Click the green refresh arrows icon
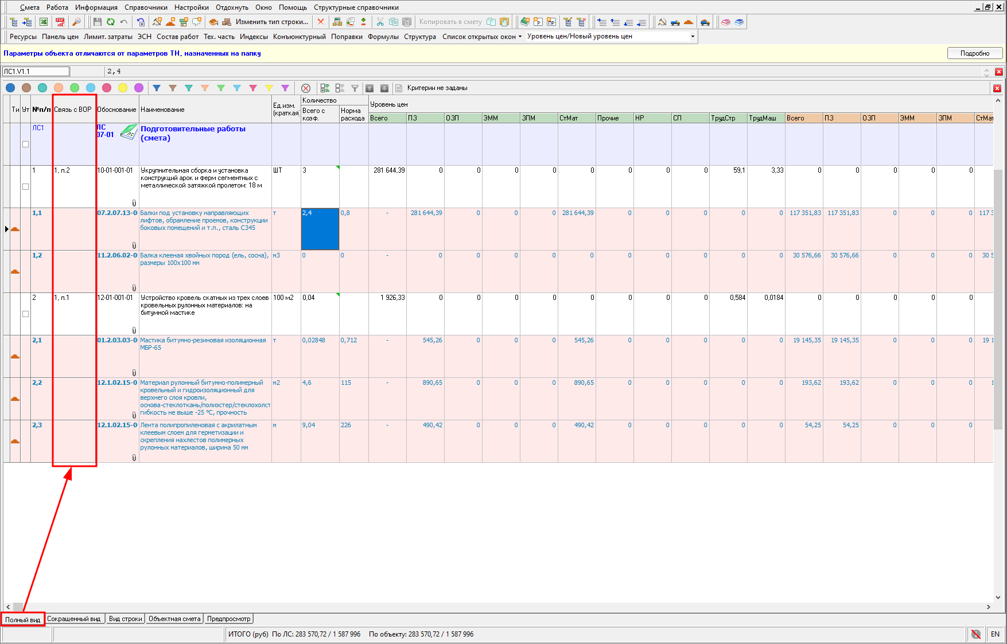The image size is (1007, 644). (110, 22)
